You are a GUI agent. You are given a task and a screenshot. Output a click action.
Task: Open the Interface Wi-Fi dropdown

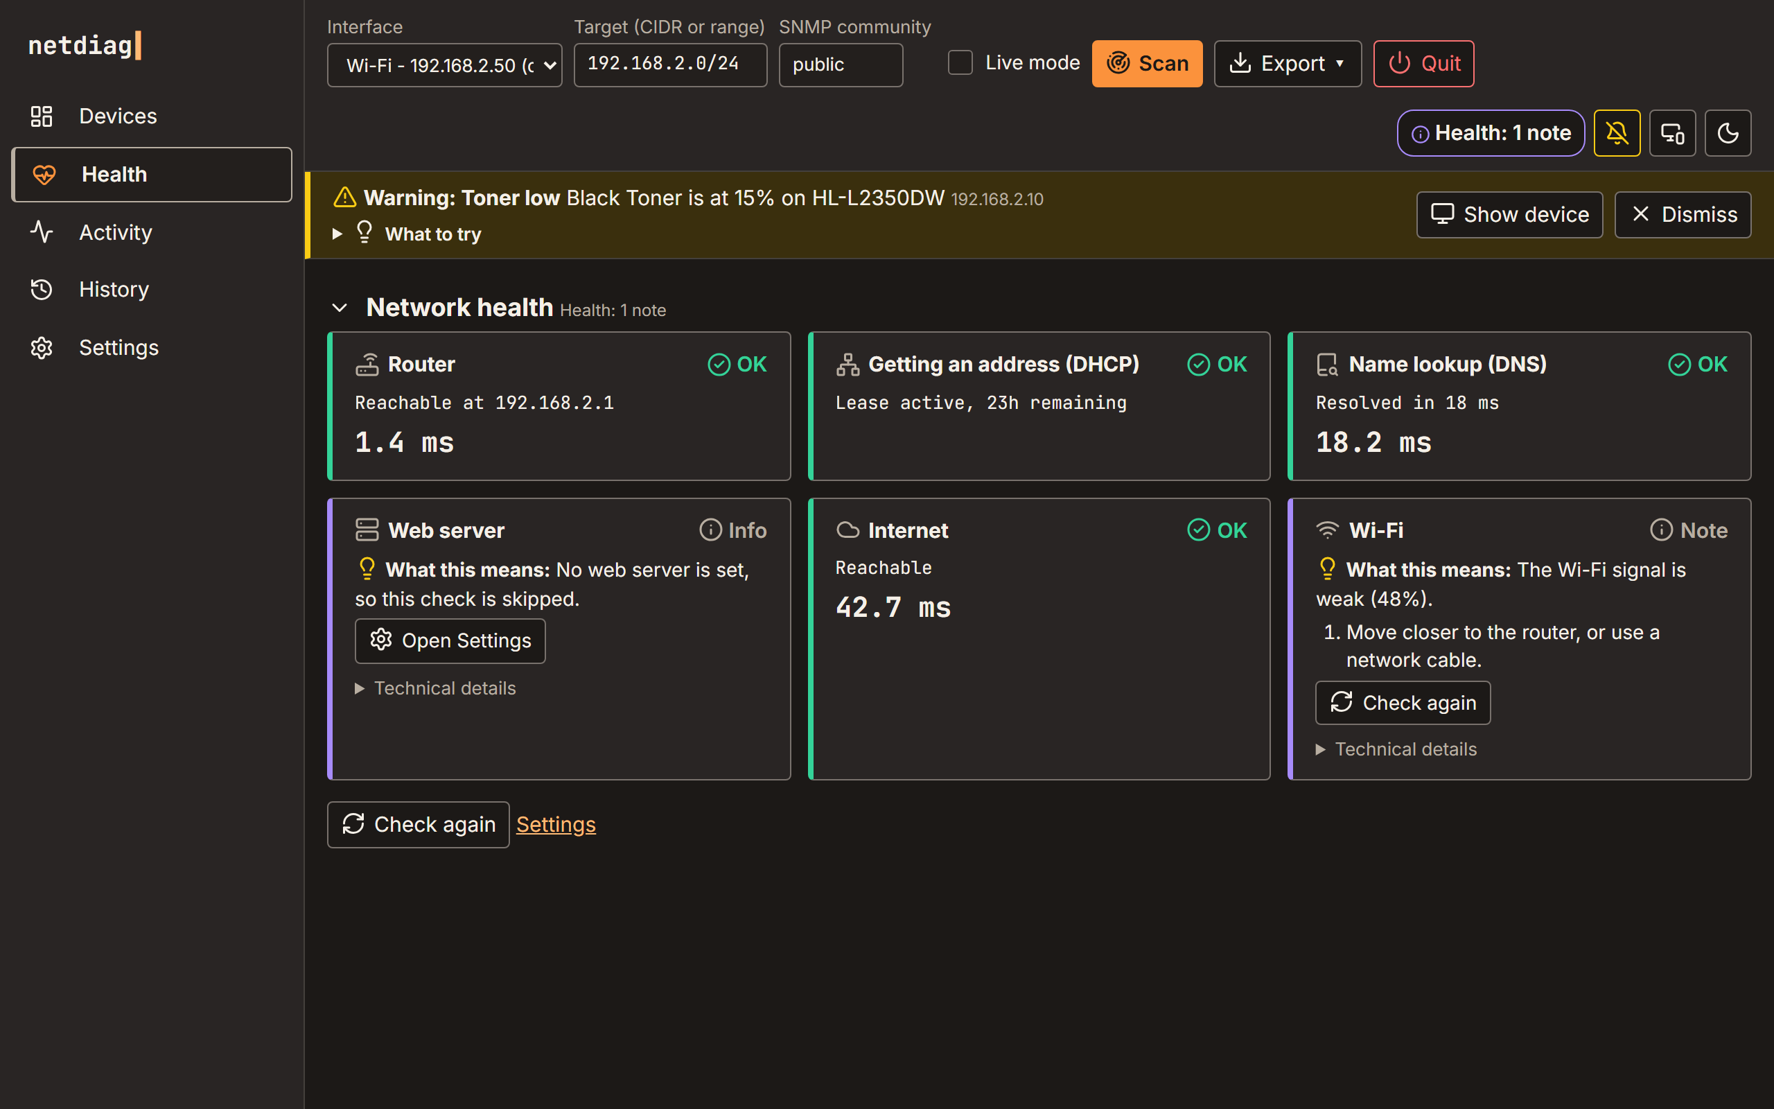coord(444,65)
